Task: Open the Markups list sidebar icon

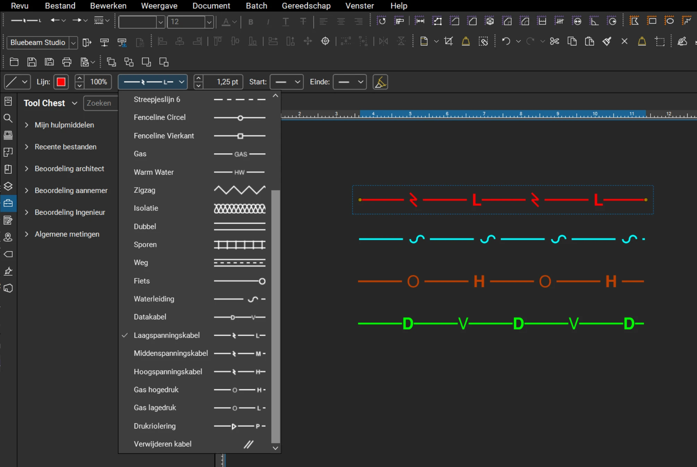Action: (8, 220)
